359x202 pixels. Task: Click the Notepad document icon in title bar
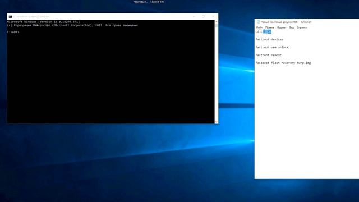(x=258, y=22)
